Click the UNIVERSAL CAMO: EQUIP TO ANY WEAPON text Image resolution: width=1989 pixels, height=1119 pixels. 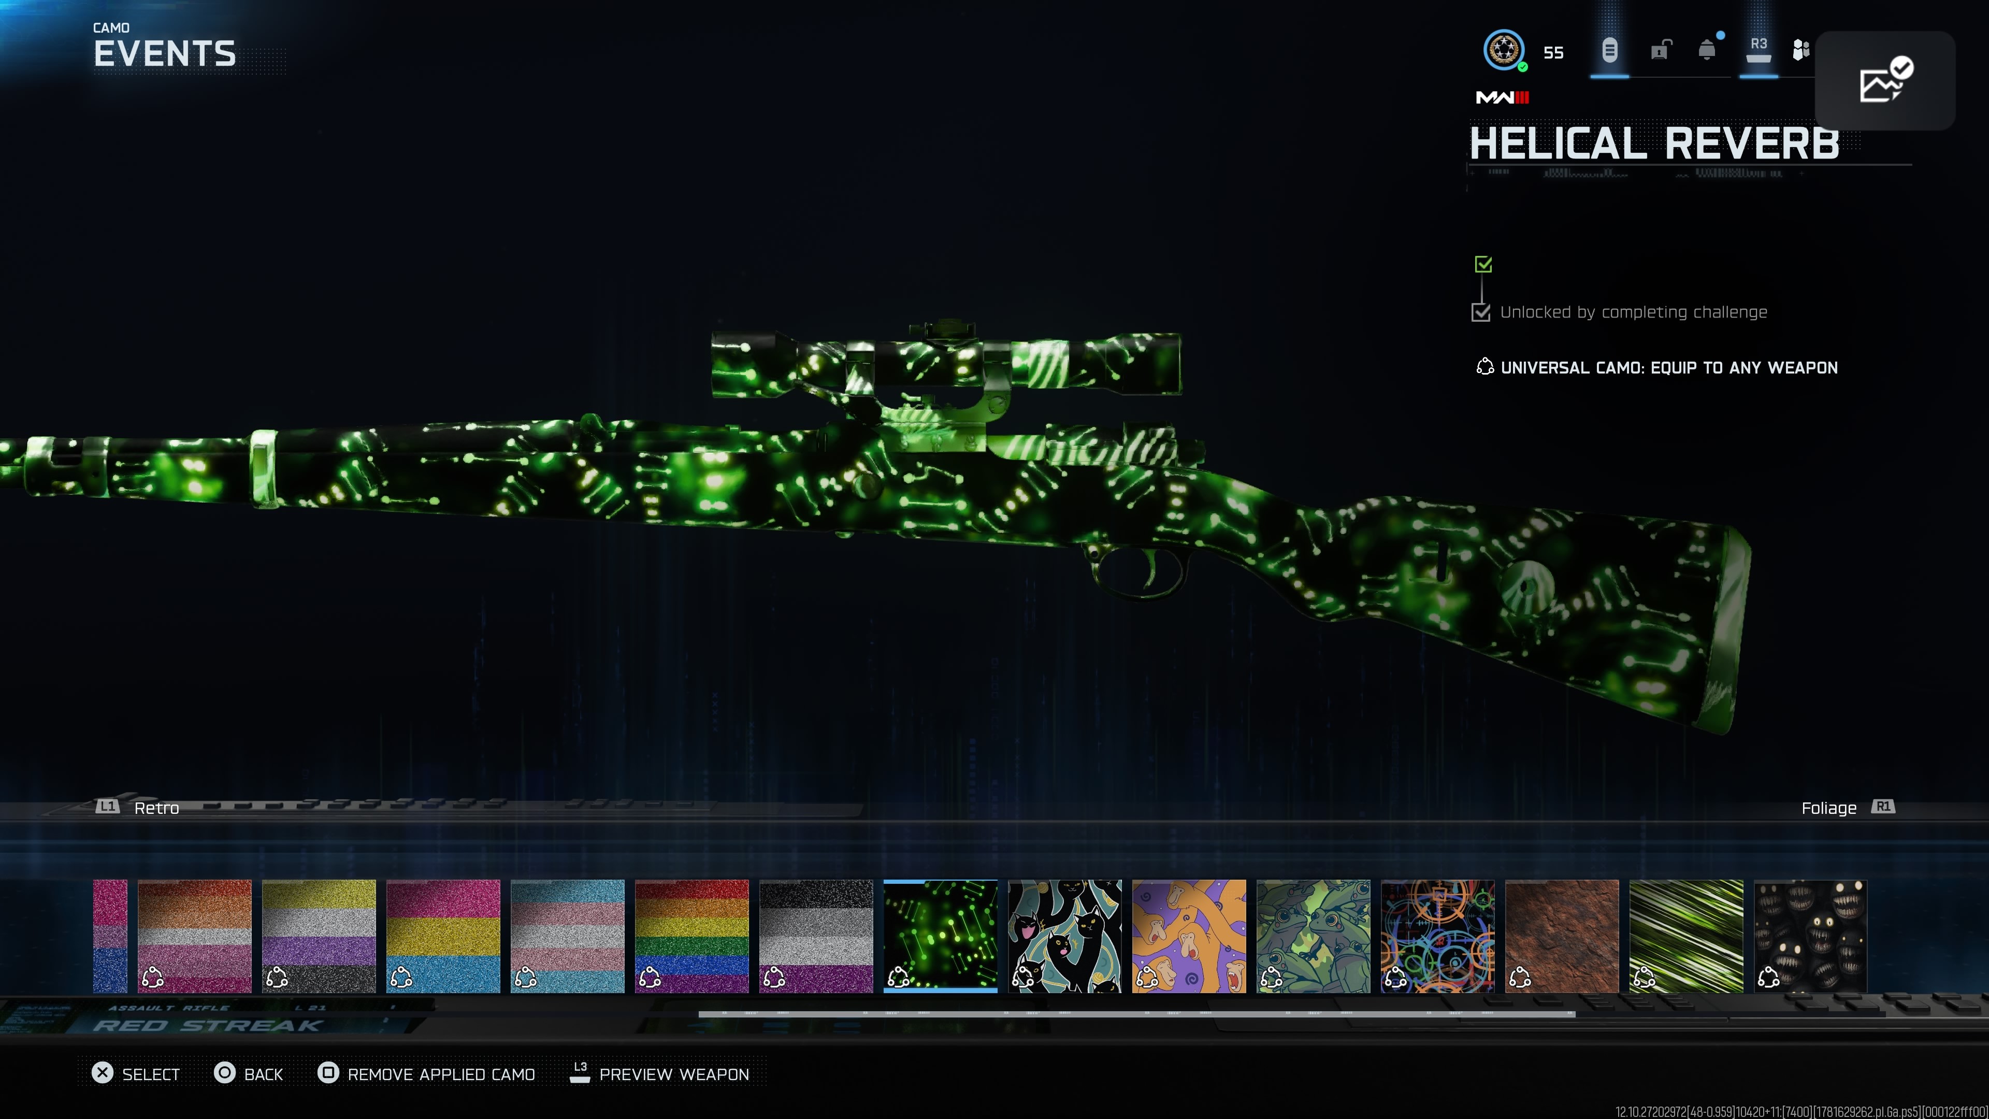point(1669,368)
